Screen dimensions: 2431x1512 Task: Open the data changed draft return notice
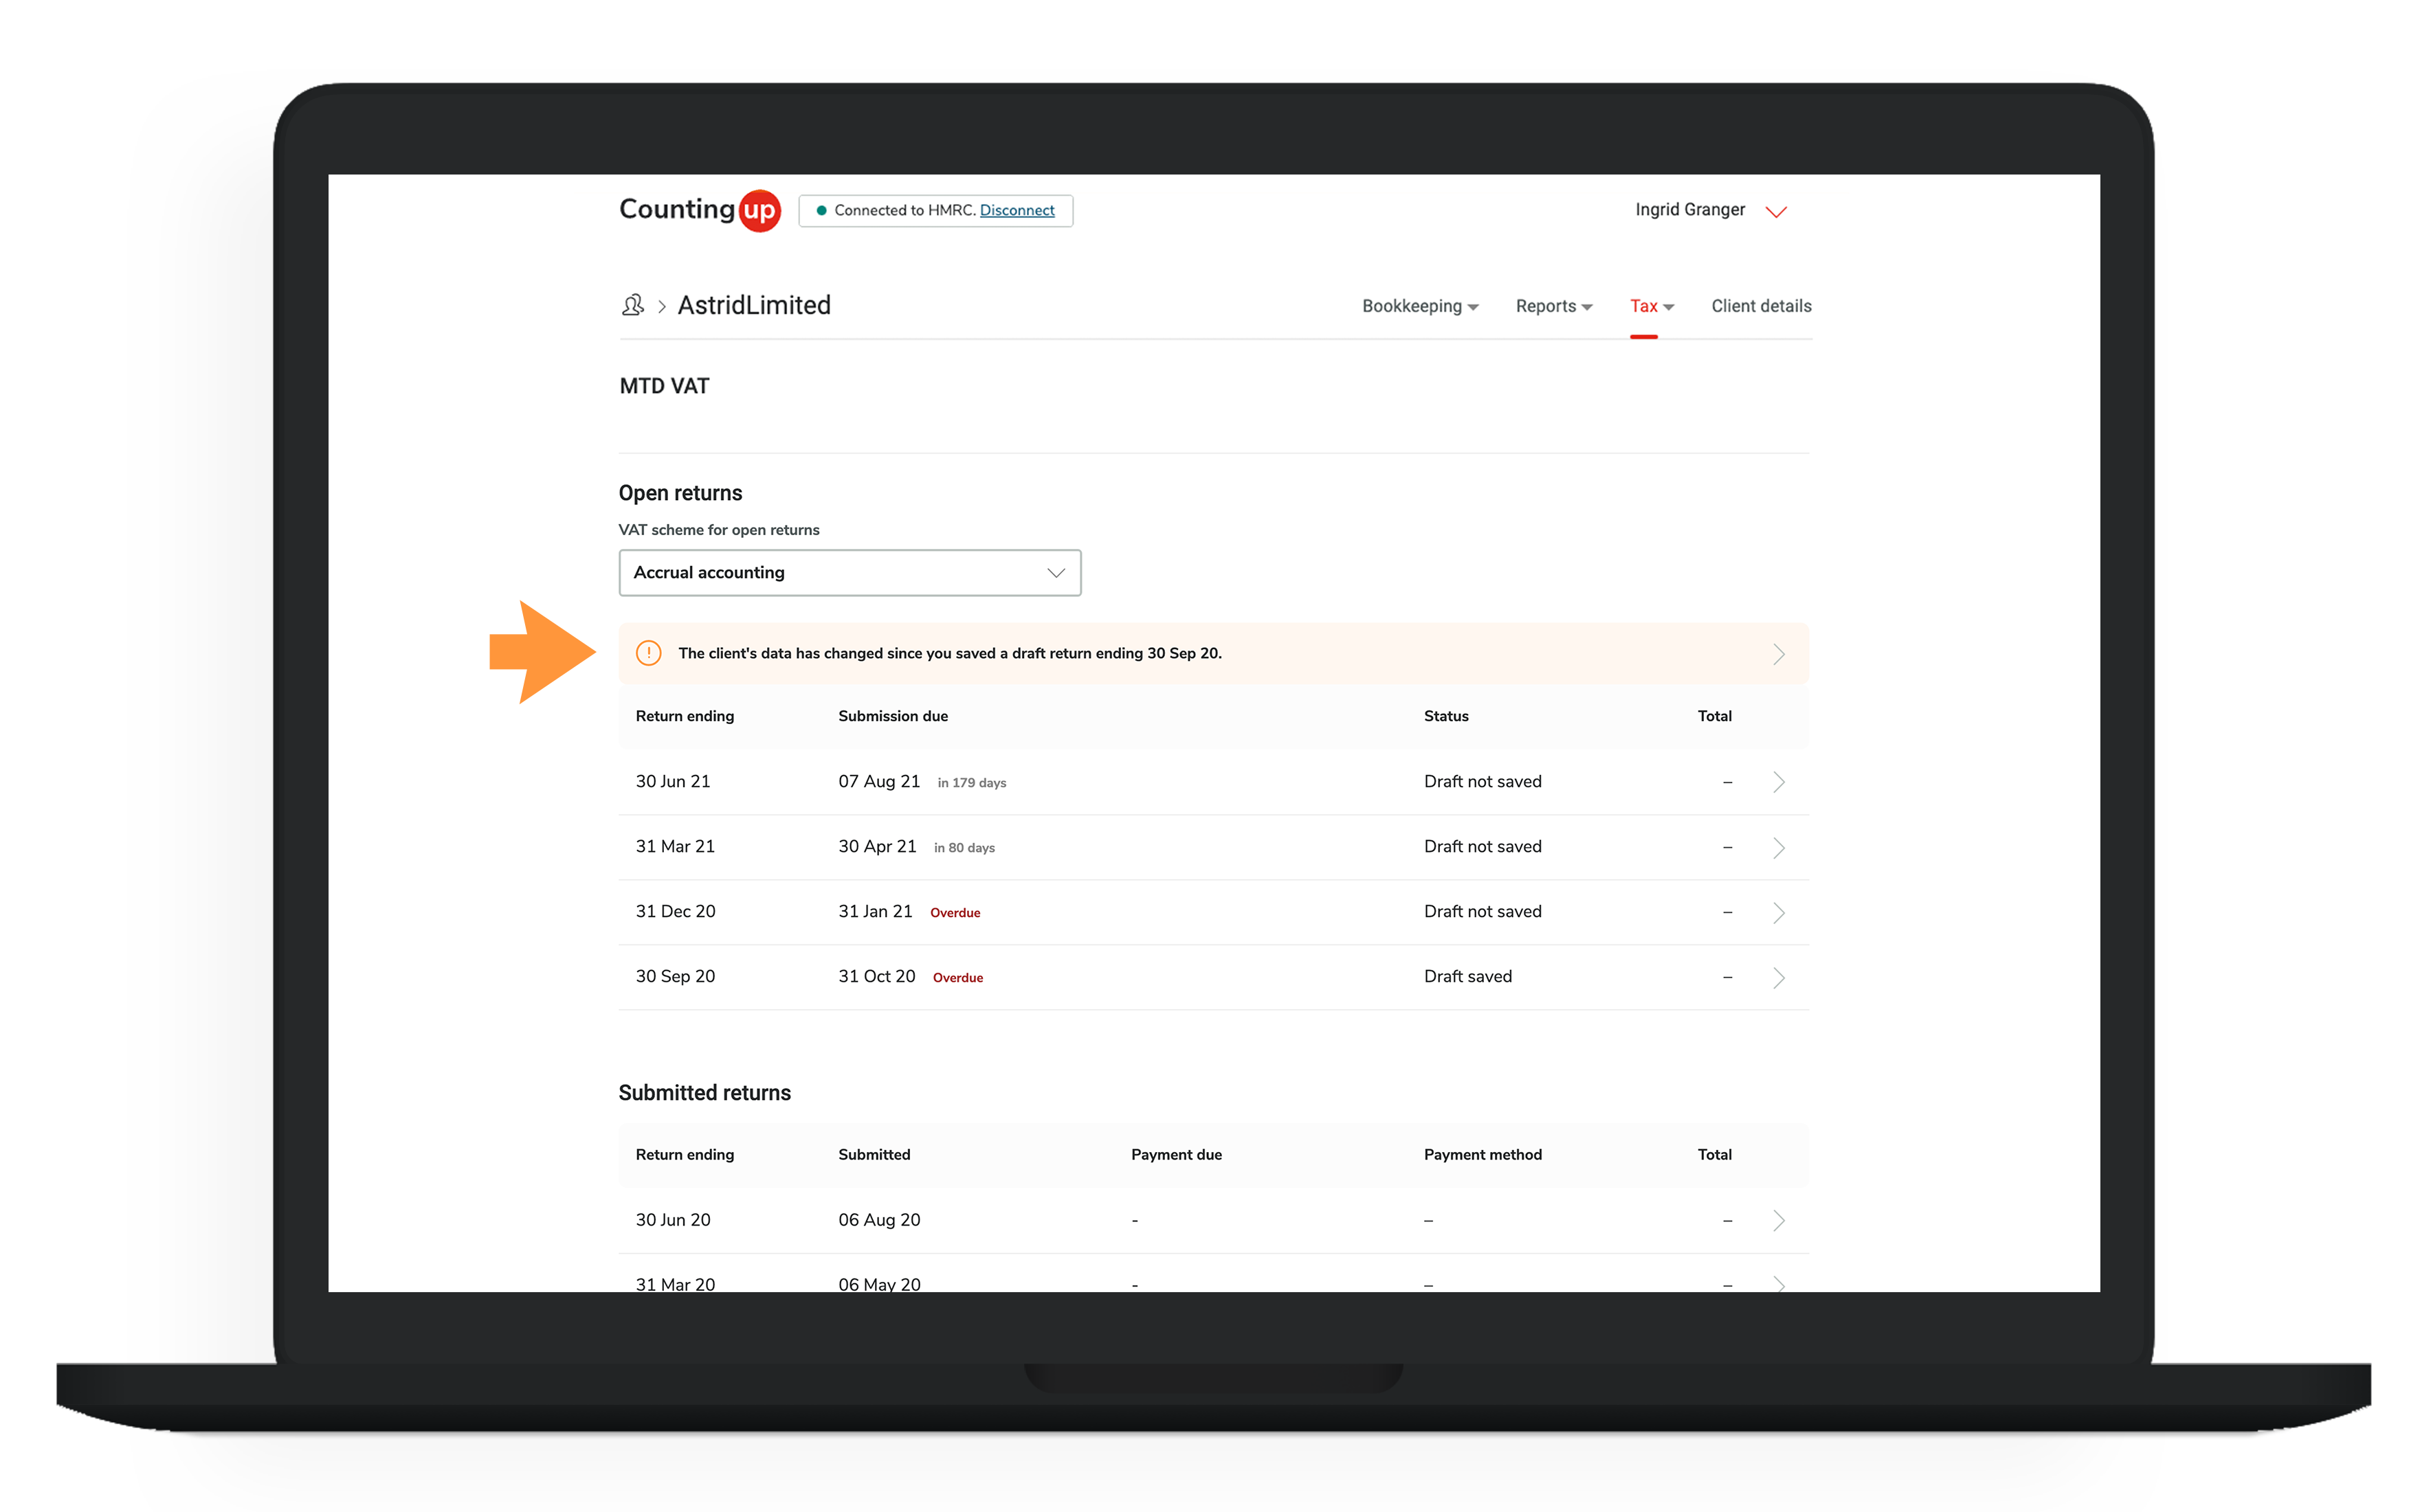pos(1212,653)
